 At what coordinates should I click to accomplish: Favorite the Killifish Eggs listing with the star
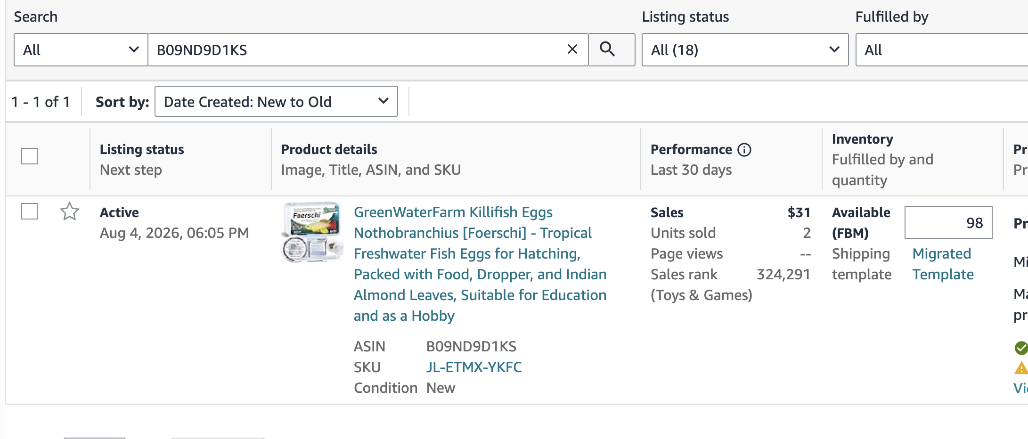[x=70, y=211]
